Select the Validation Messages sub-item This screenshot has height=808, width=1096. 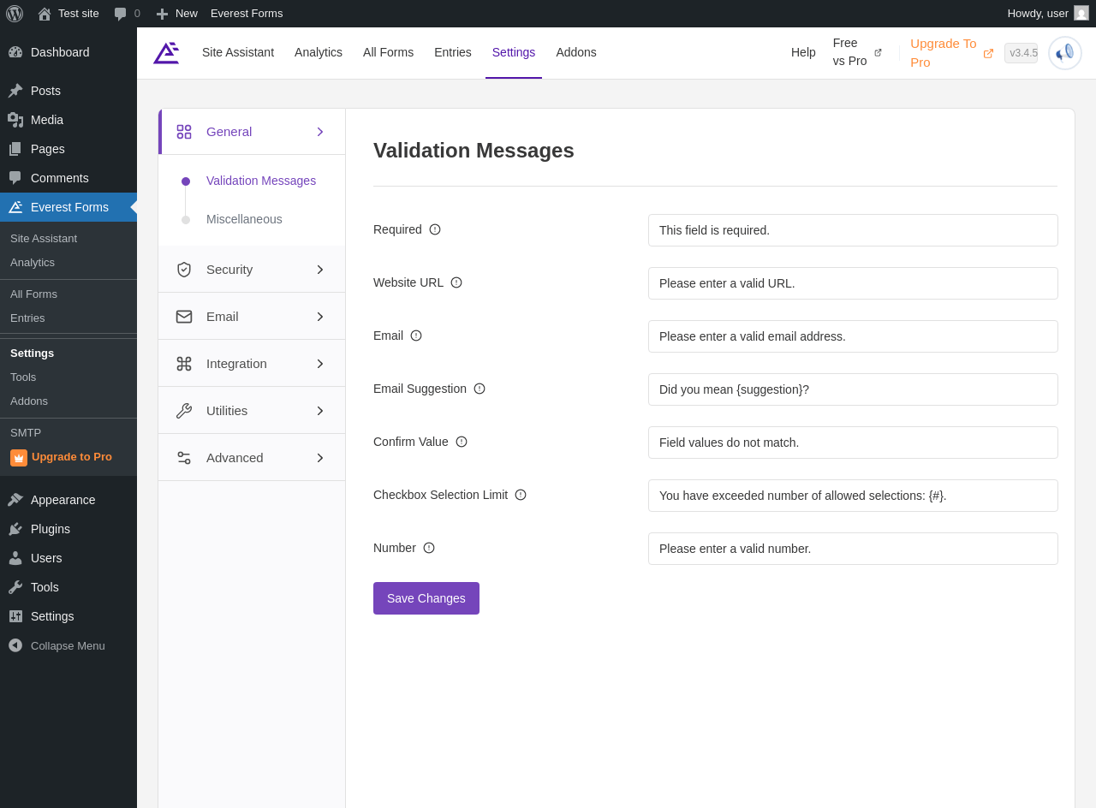click(261, 181)
